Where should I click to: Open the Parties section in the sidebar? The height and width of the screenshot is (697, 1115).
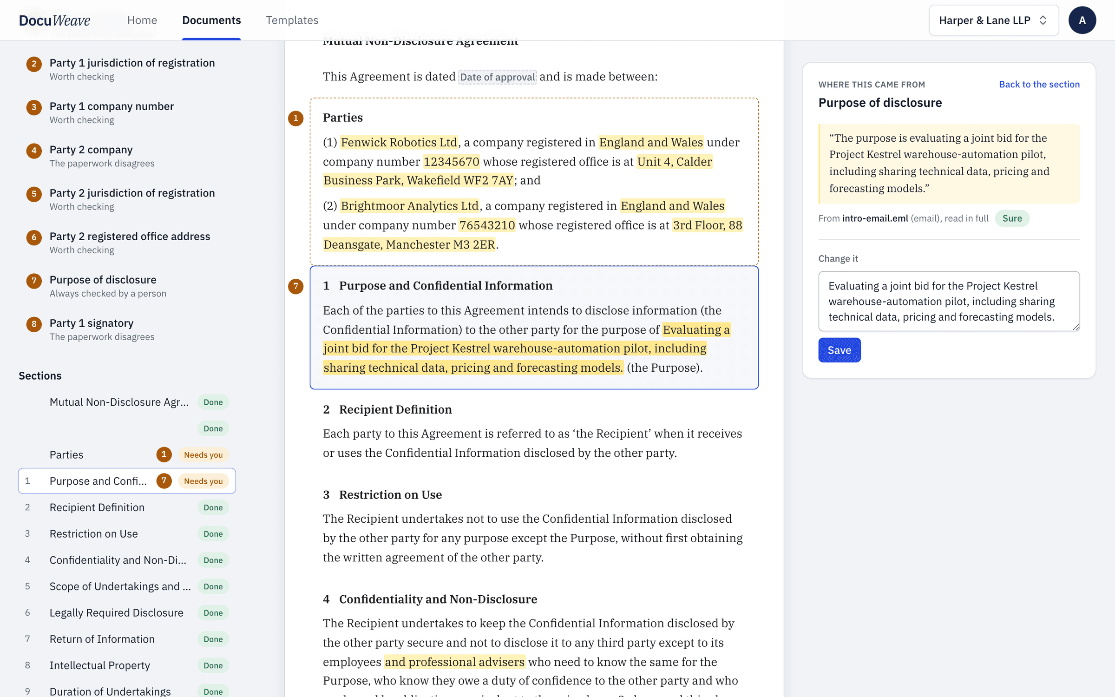click(x=126, y=454)
